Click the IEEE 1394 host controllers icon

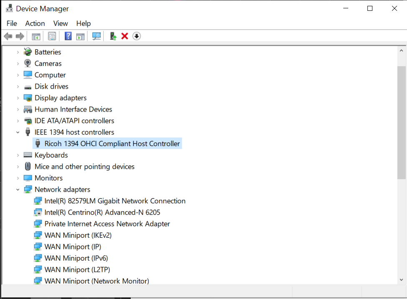(27, 132)
